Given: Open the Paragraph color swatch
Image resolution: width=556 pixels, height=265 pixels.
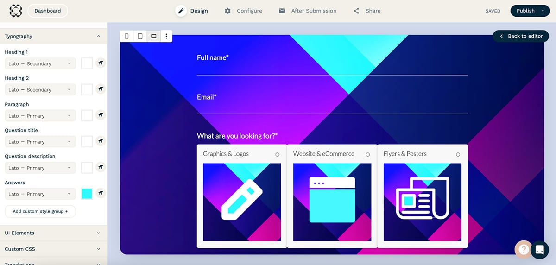Looking at the screenshot, I should pos(87,115).
